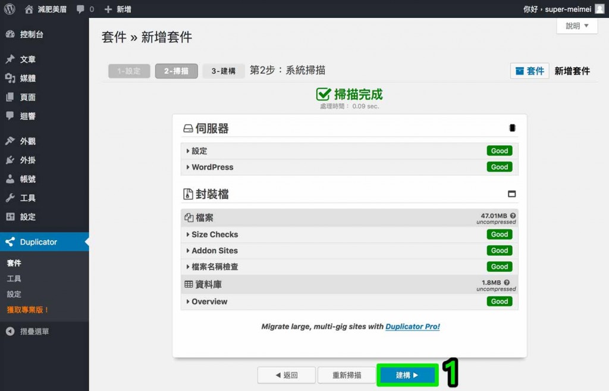Click Good badge for WordPress
Viewport: 609px width, 391px height.
pyautogui.click(x=500, y=167)
